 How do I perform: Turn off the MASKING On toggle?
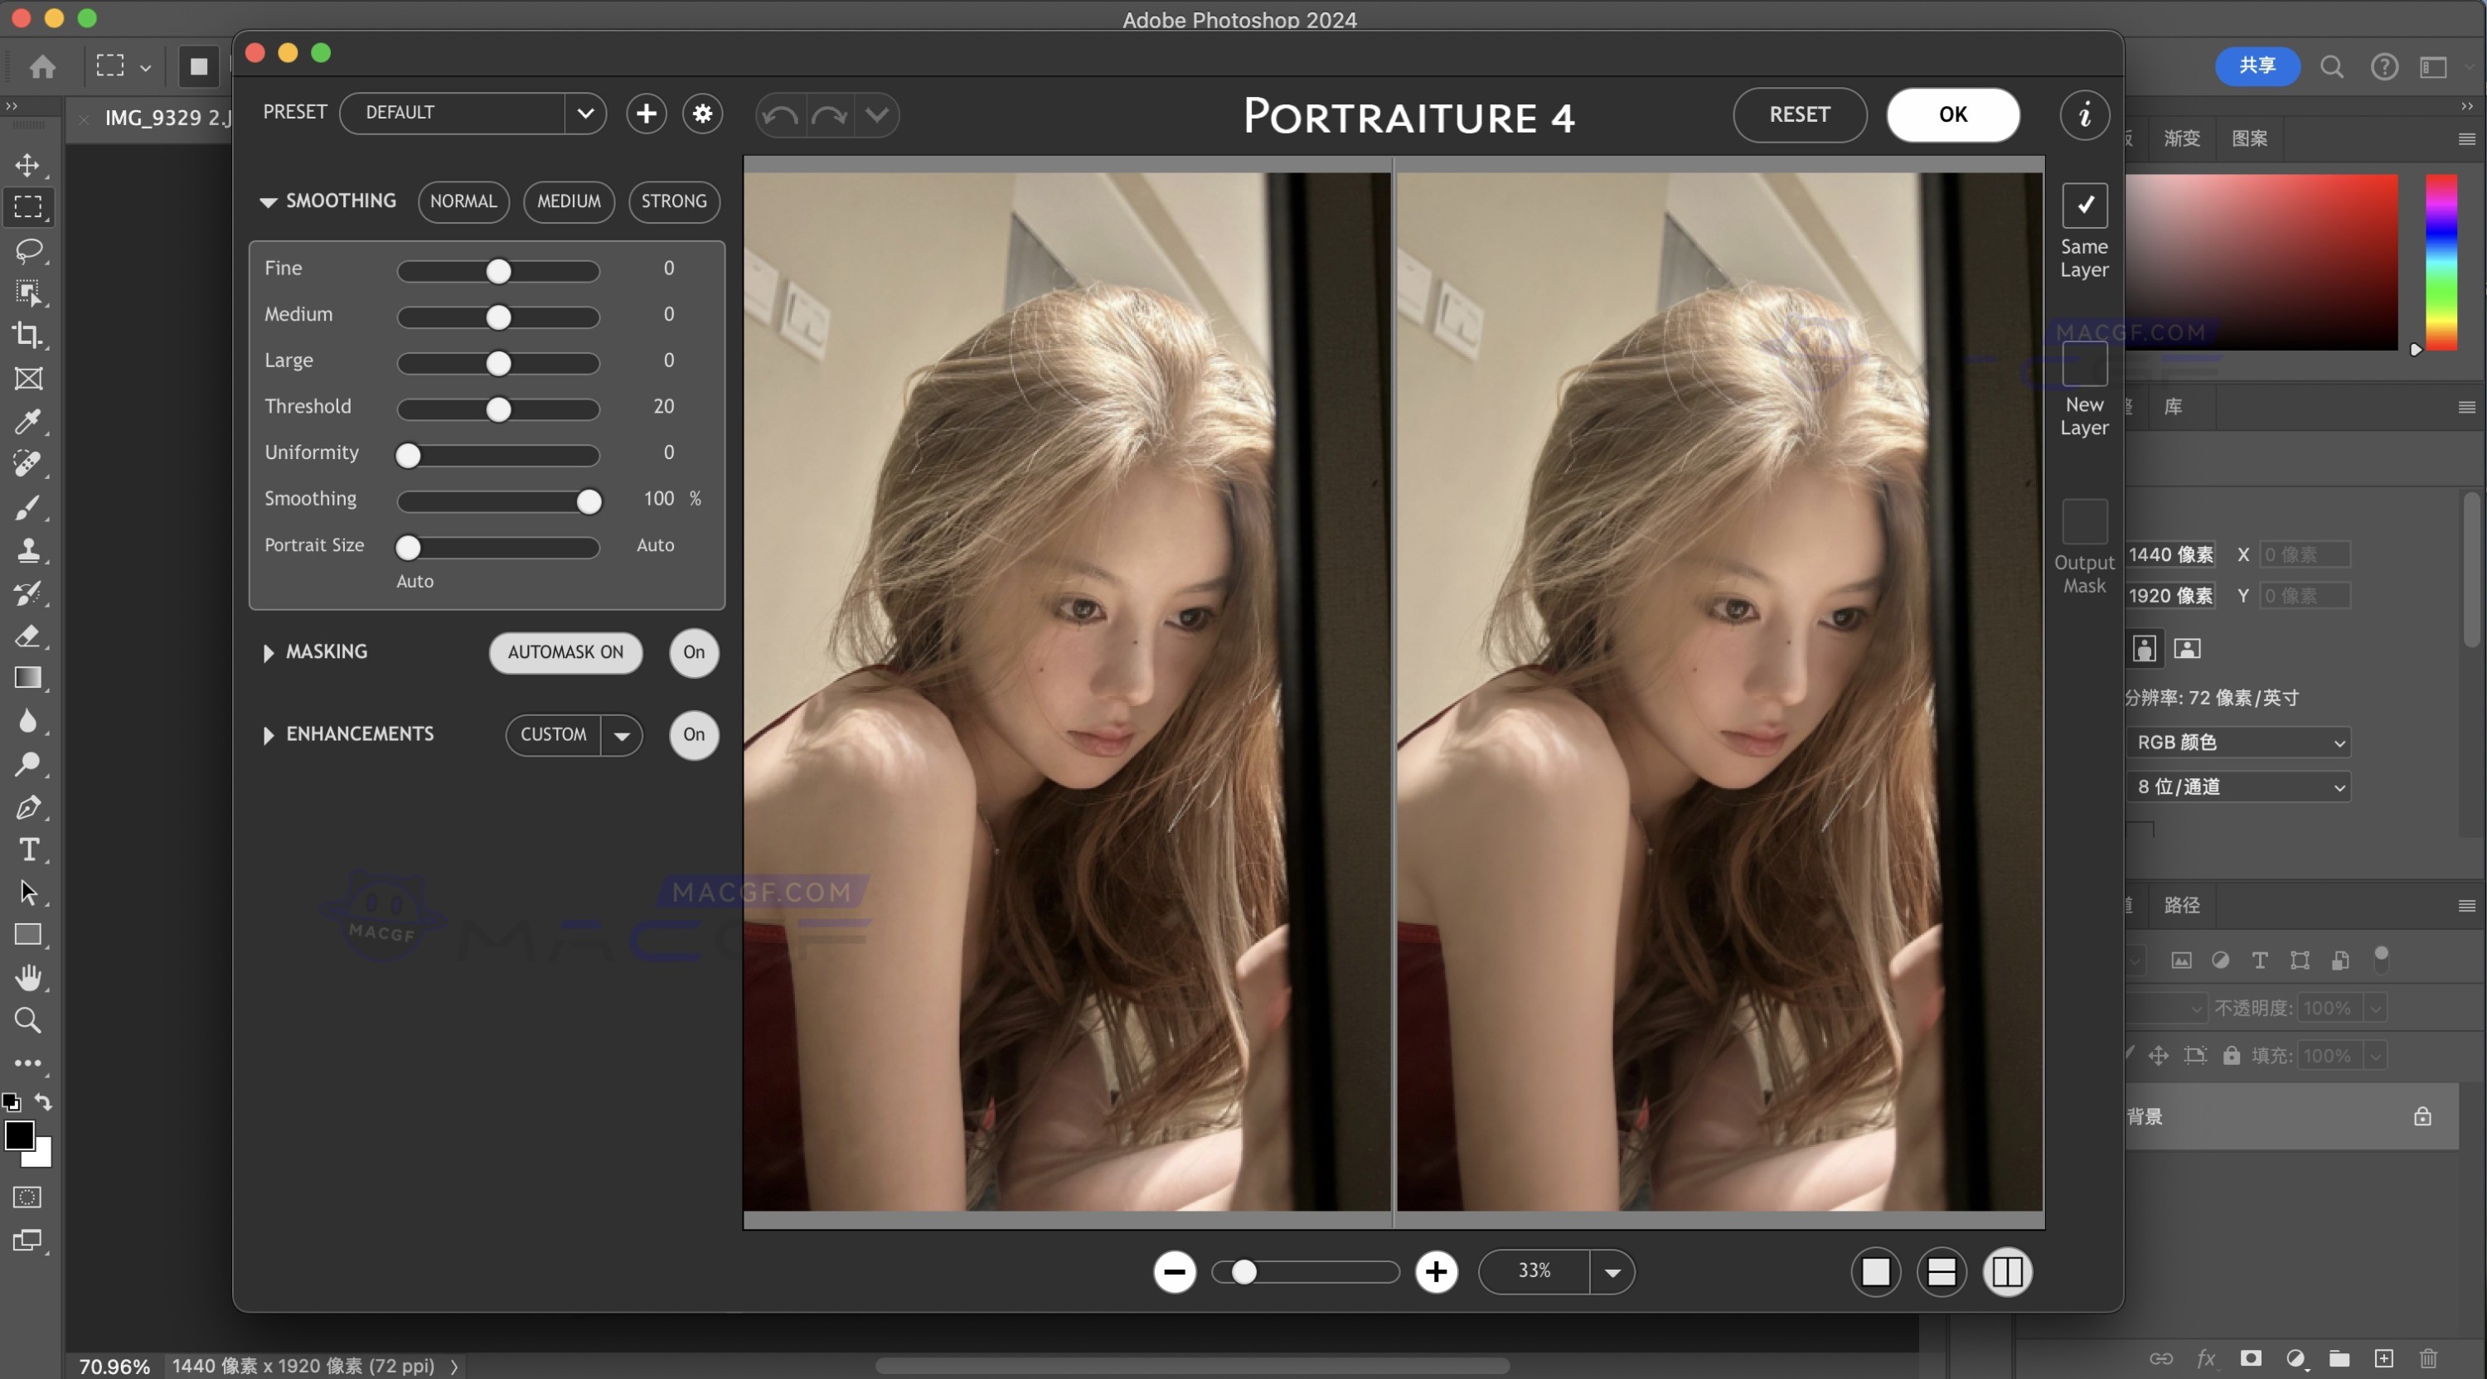(x=693, y=651)
